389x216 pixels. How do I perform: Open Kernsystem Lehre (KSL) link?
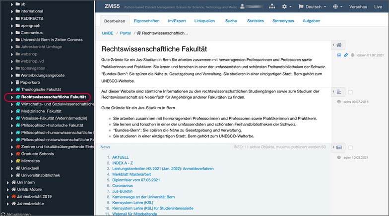pos(132,203)
